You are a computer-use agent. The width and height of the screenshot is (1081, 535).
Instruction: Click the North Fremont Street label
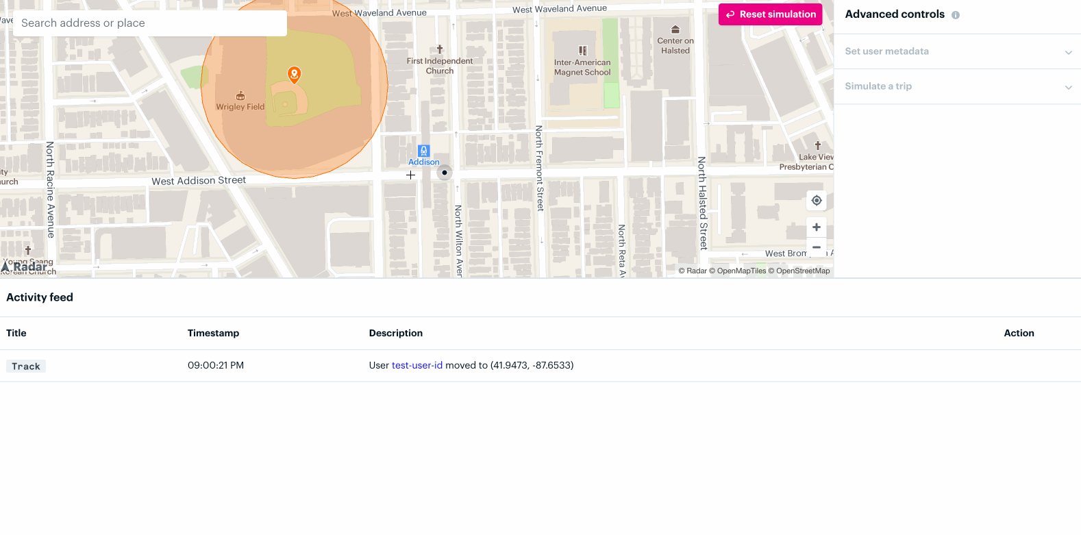tap(539, 168)
